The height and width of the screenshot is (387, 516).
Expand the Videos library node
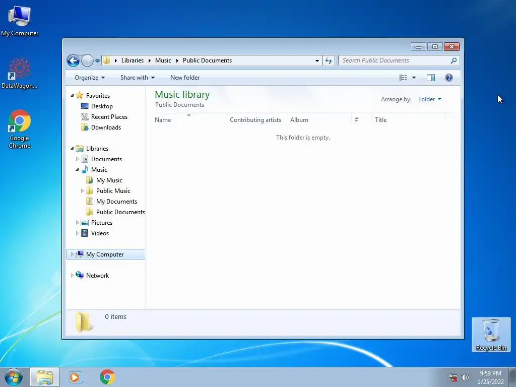pos(77,233)
